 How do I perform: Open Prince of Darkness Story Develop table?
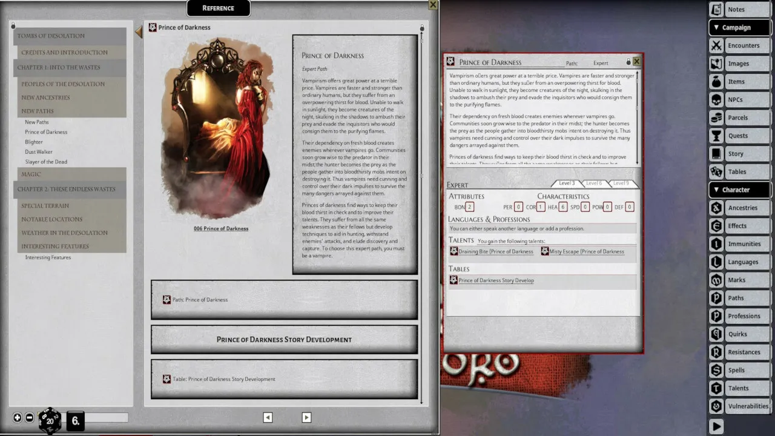pyautogui.click(x=496, y=280)
